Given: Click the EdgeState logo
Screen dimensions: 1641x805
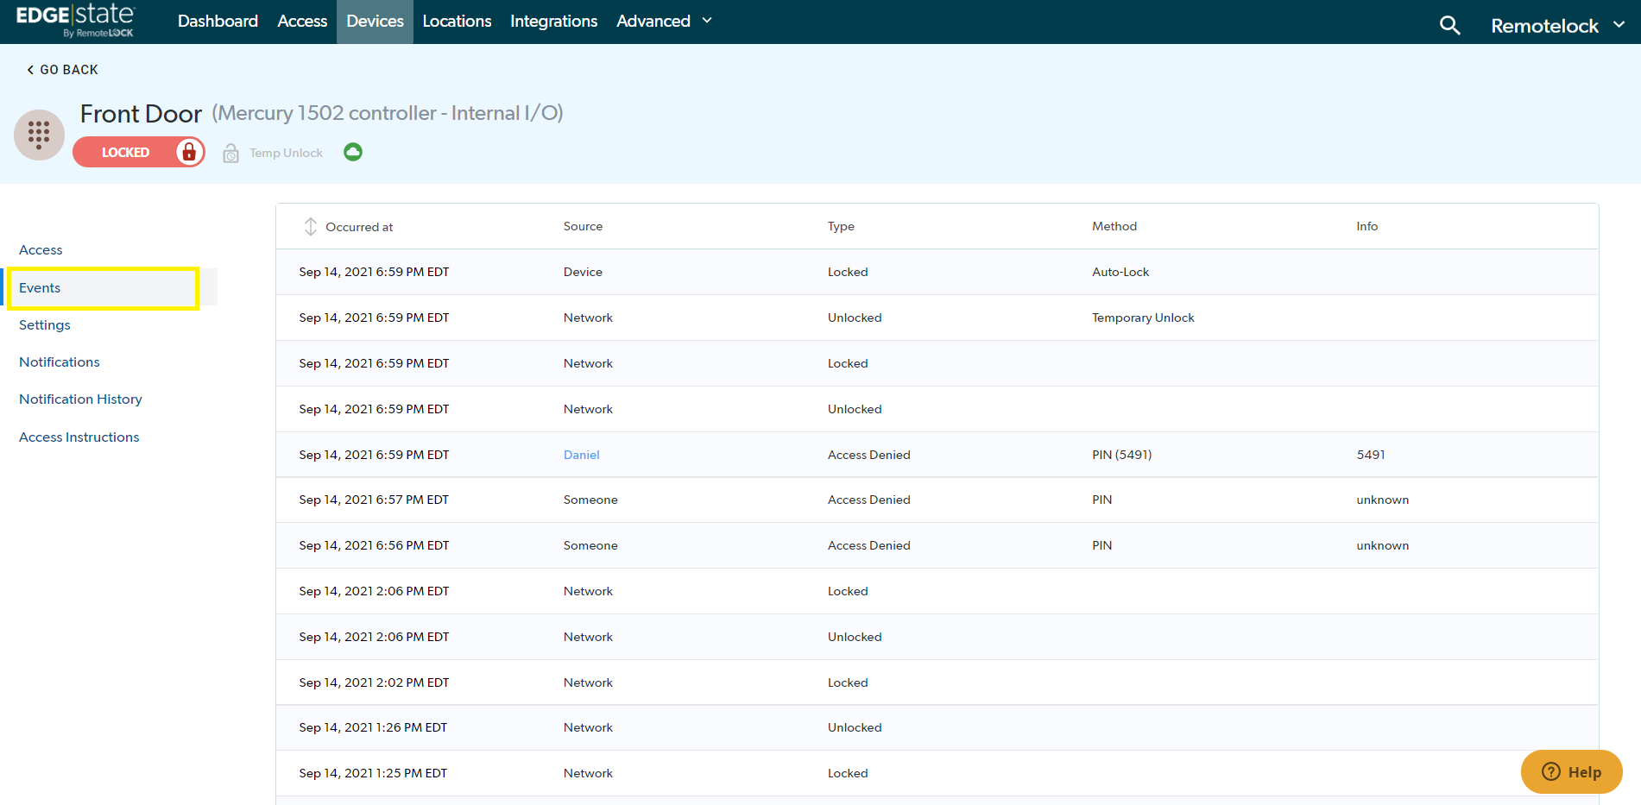Looking at the screenshot, I should click(75, 21).
